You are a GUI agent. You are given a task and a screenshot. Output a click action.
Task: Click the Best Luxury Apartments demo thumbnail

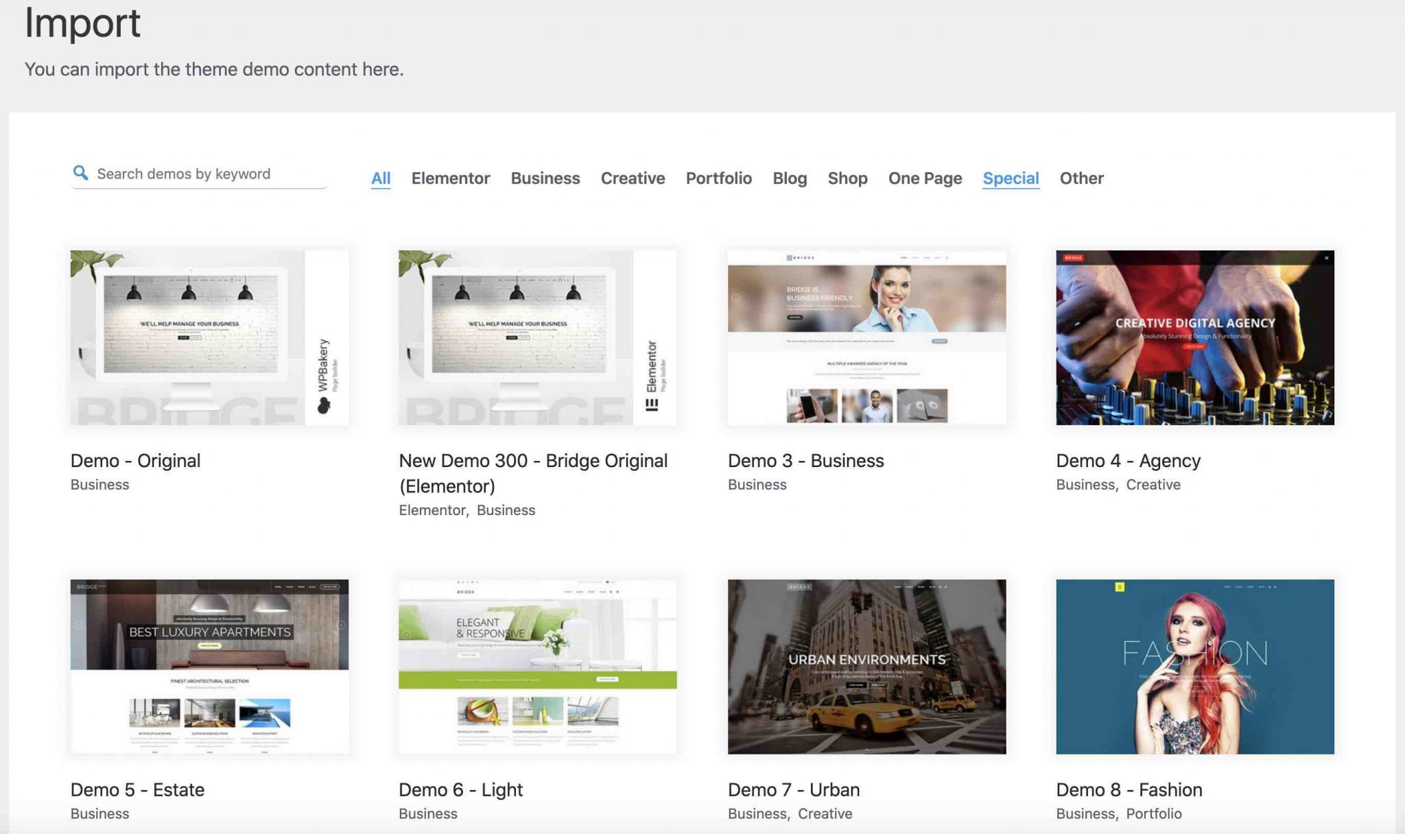(x=209, y=666)
